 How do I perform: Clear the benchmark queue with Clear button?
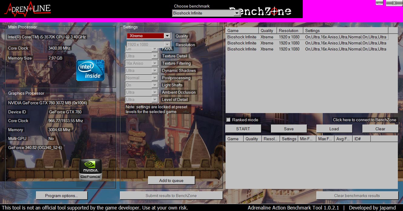coord(380,129)
